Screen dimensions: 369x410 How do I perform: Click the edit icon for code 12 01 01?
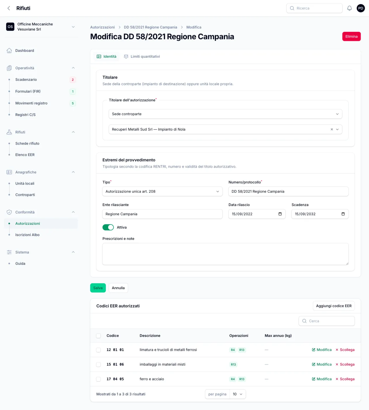tap(314, 350)
